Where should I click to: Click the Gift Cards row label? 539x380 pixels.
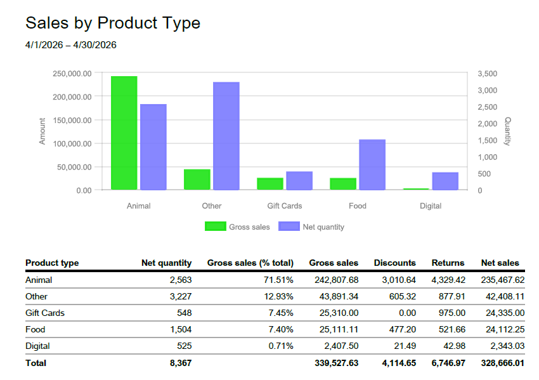(x=45, y=313)
